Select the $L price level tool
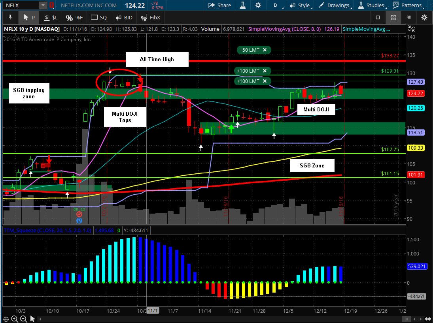The width and height of the screenshot is (433, 323). click(51, 17)
